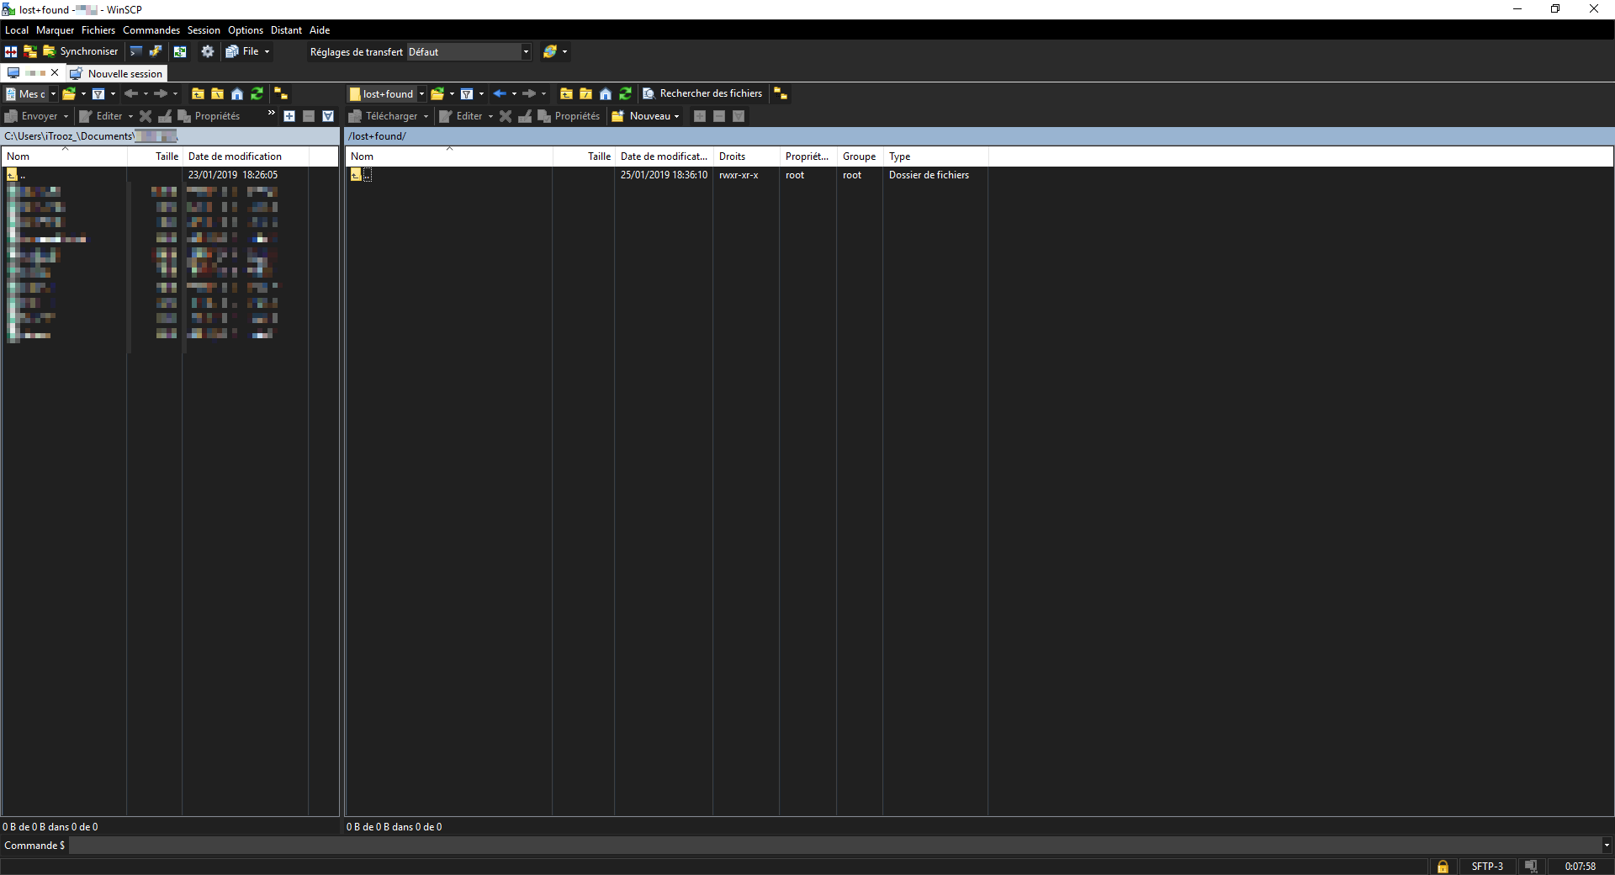The image size is (1615, 875).
Task: Go to remote parent directory icon
Action: click(x=566, y=93)
